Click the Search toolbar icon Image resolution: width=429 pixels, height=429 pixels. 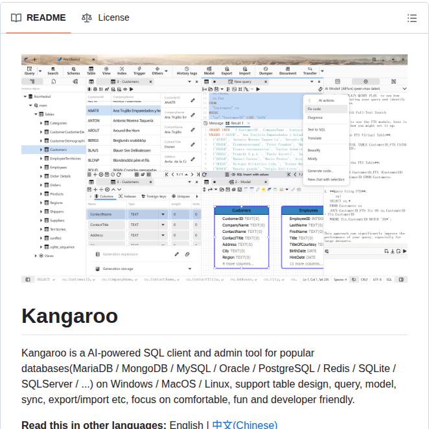coord(53,71)
